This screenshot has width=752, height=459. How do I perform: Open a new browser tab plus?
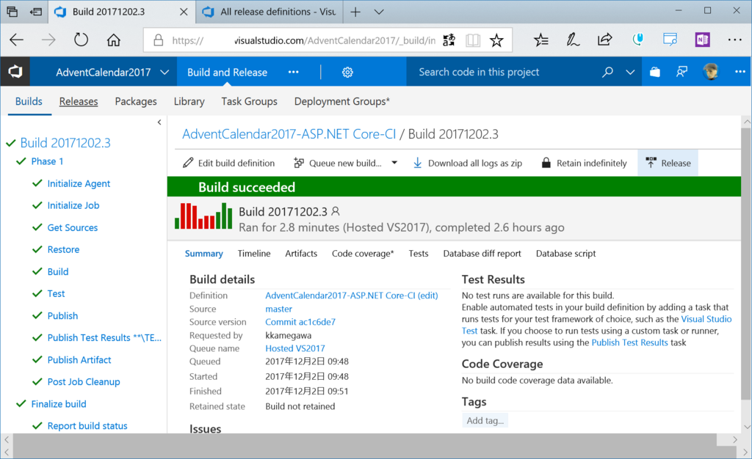point(355,12)
